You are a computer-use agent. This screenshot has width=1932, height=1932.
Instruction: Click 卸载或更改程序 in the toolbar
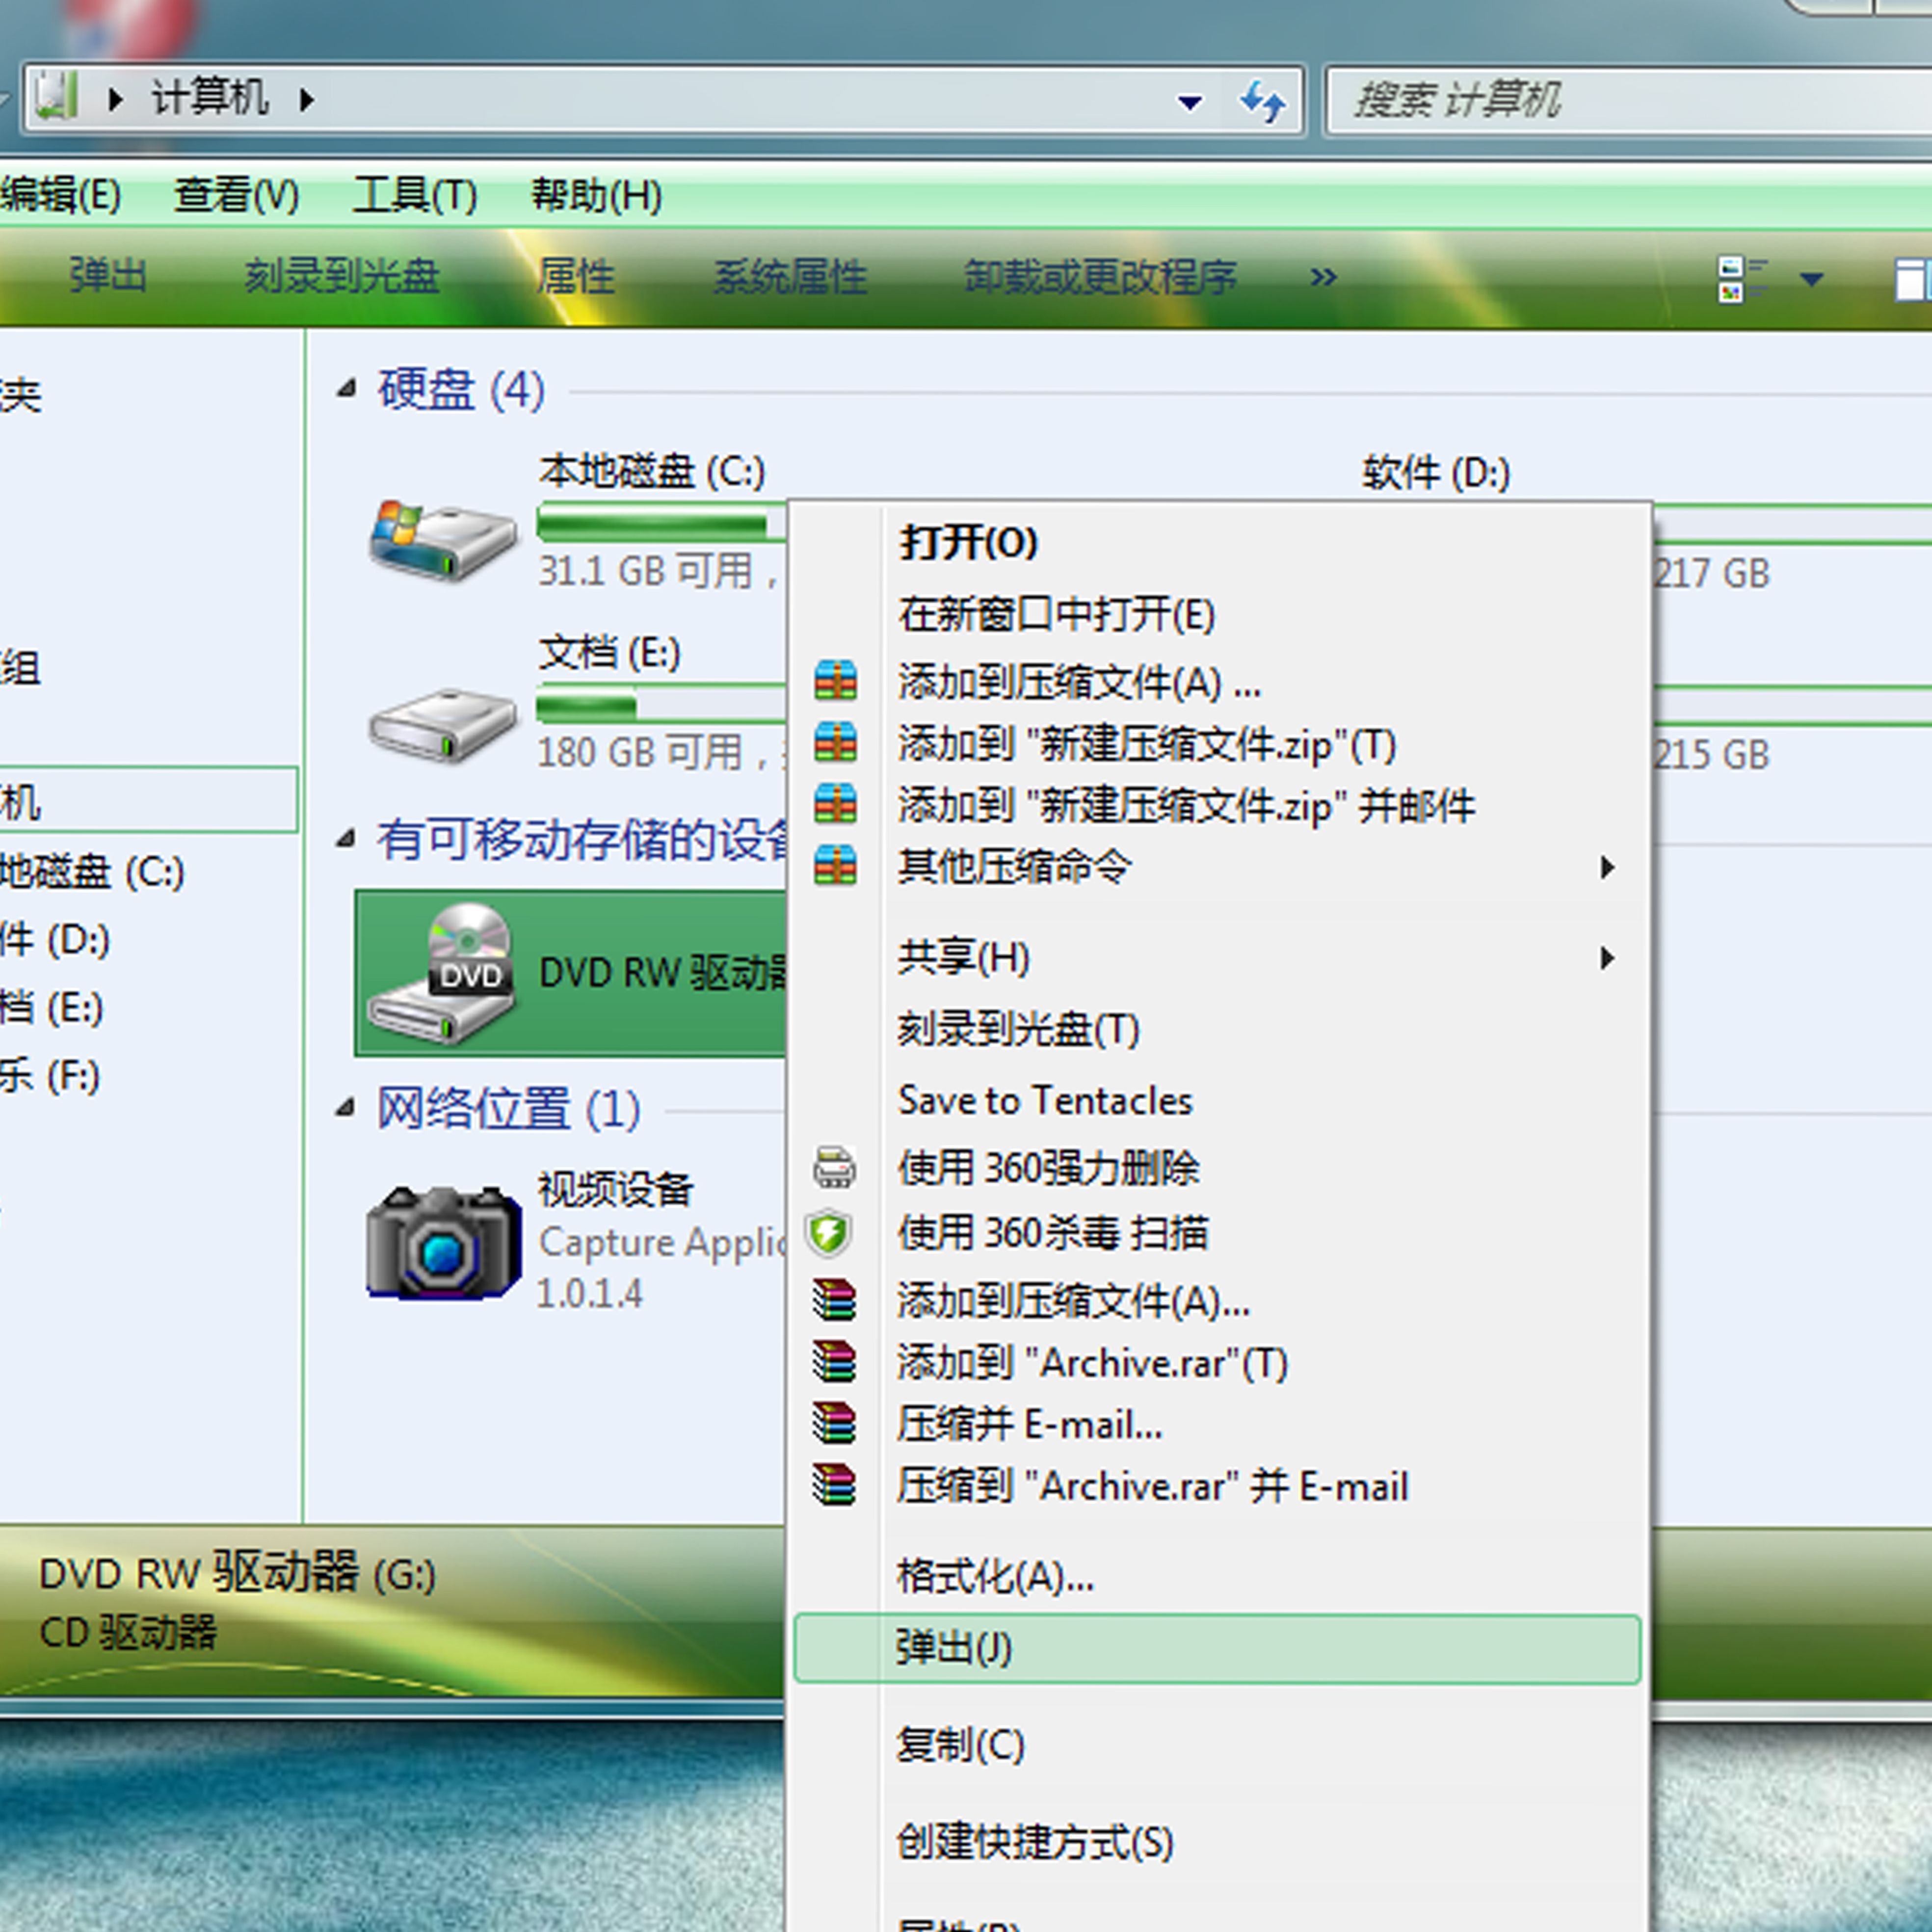coord(1100,277)
